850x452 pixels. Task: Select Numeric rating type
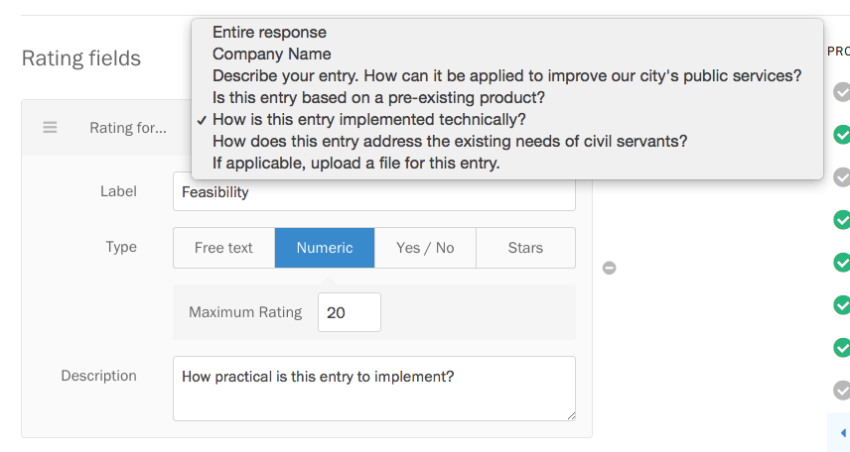[325, 248]
